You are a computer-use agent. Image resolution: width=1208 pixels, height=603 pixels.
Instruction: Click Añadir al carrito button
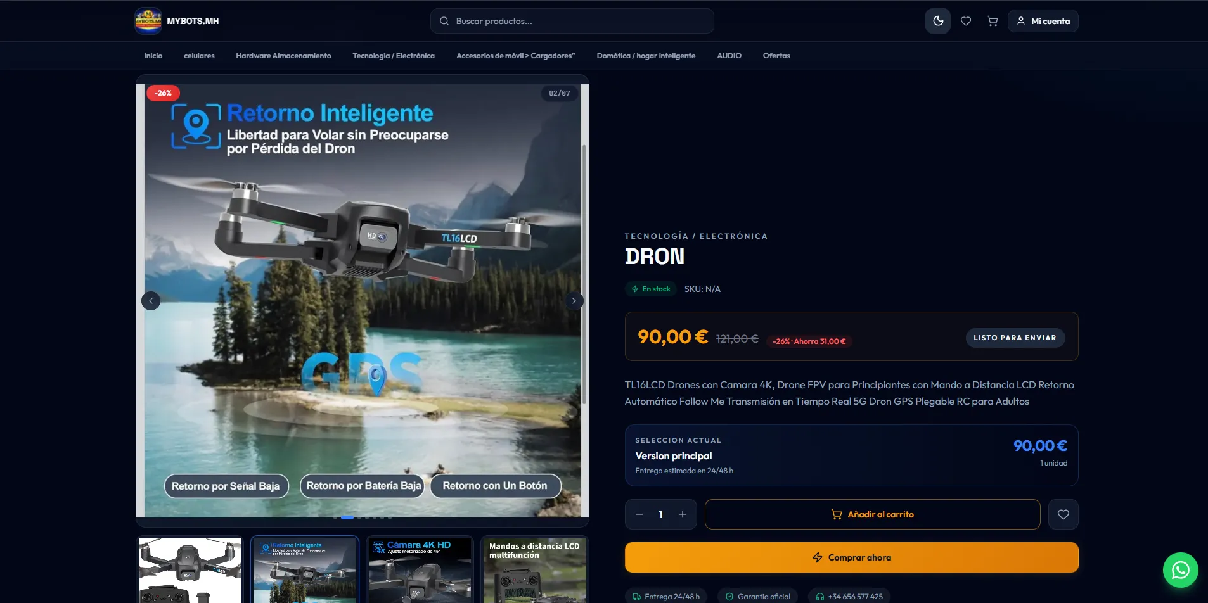click(x=872, y=514)
